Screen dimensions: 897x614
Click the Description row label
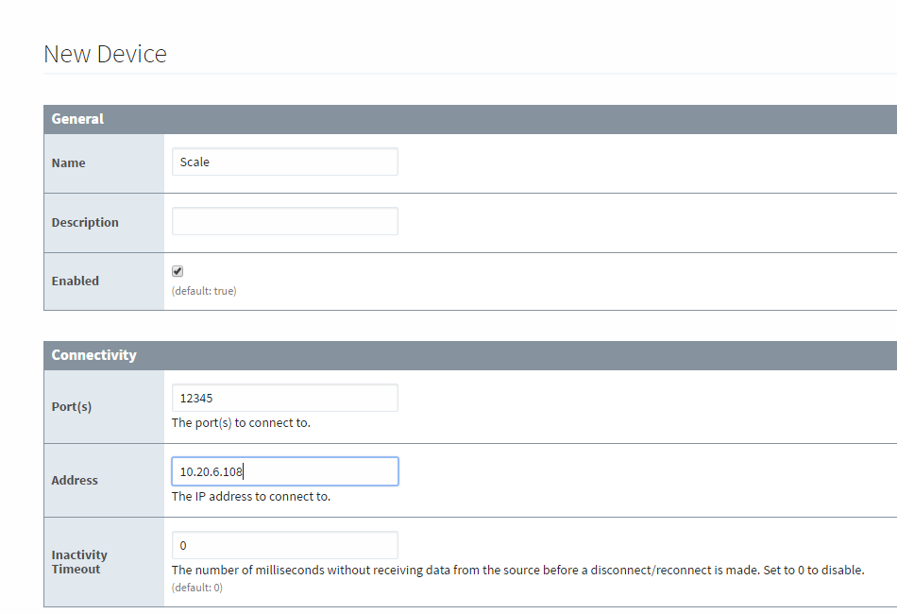point(85,223)
